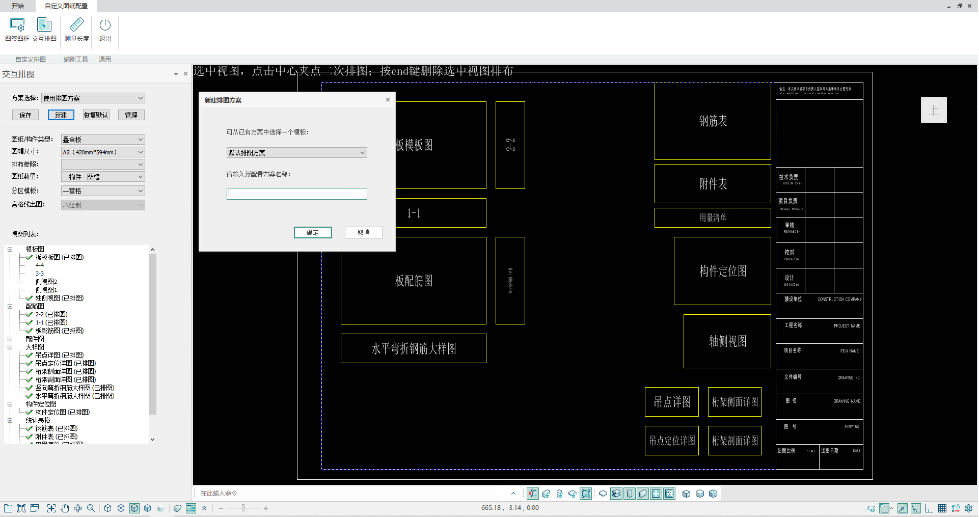This screenshot has width=979, height=517.
Task: Toggle checkmark beside 构件定位图 tree item
Action: click(x=30, y=413)
